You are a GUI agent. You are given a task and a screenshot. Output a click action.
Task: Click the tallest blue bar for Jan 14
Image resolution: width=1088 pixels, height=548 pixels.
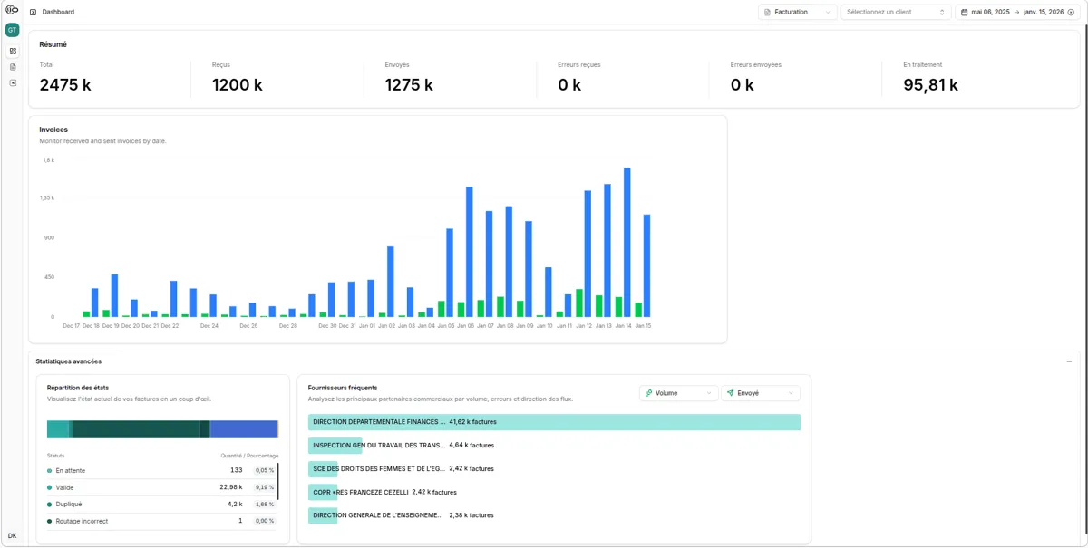pyautogui.click(x=627, y=242)
